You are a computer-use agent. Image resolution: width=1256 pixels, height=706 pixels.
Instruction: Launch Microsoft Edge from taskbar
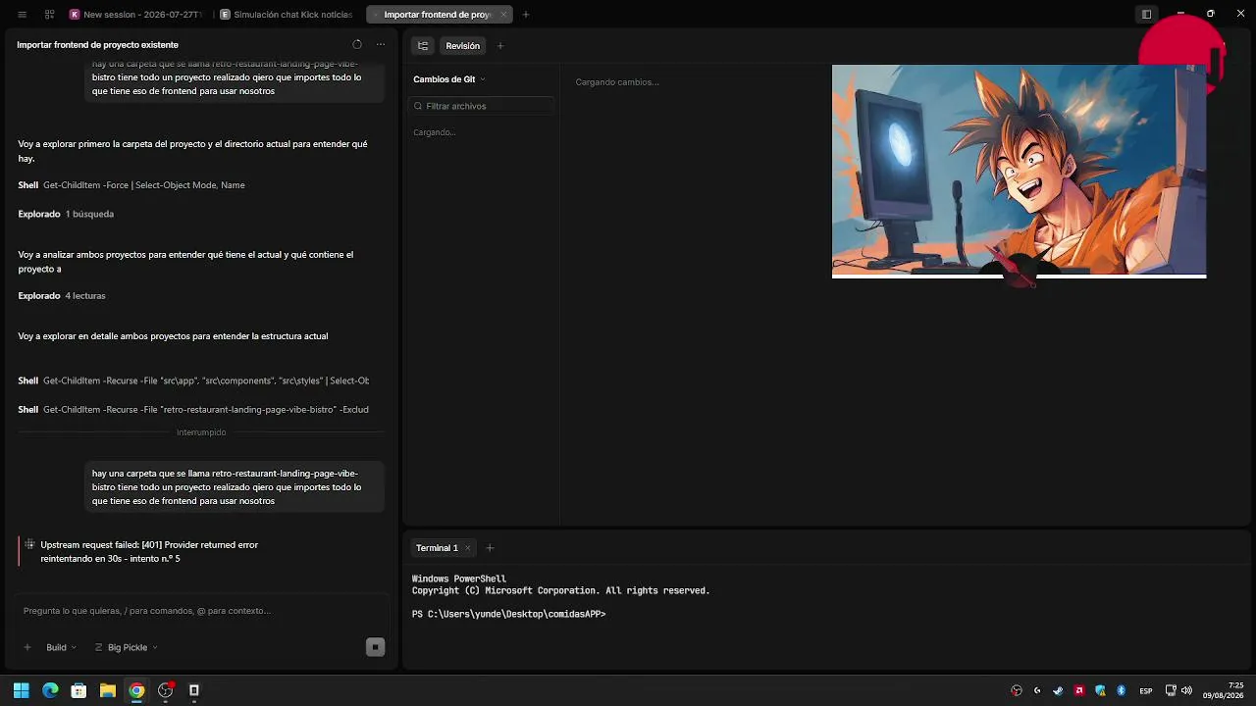[x=50, y=690]
